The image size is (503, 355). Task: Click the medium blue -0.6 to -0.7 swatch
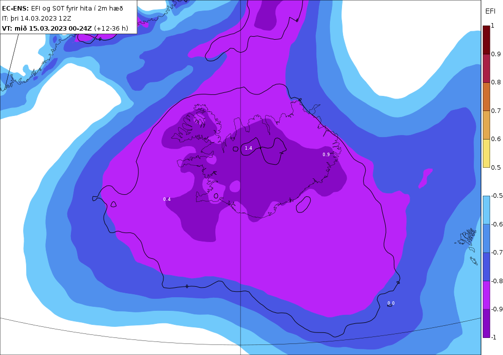tap(486, 238)
